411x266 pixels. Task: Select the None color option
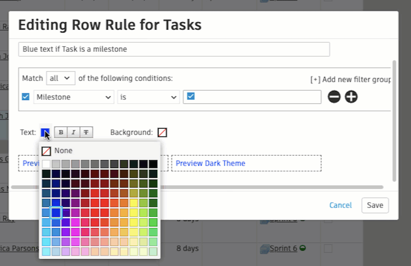[x=57, y=151]
